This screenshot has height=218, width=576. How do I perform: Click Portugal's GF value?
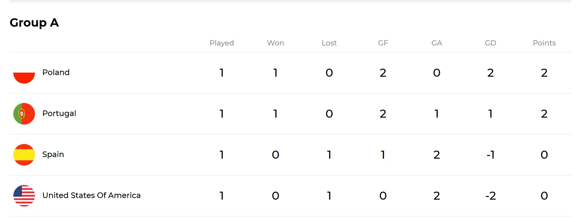(x=383, y=114)
